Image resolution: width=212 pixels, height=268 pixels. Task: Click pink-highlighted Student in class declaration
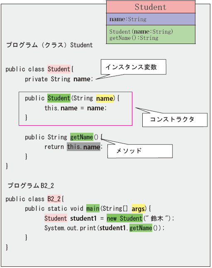tap(59, 69)
